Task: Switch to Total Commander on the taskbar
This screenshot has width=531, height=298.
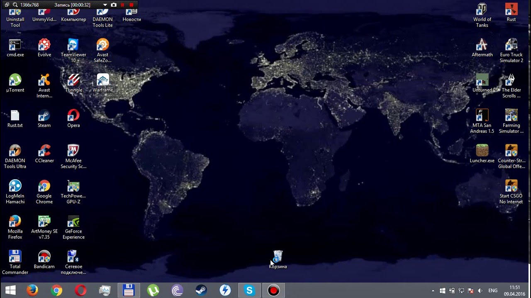Action: (129, 291)
